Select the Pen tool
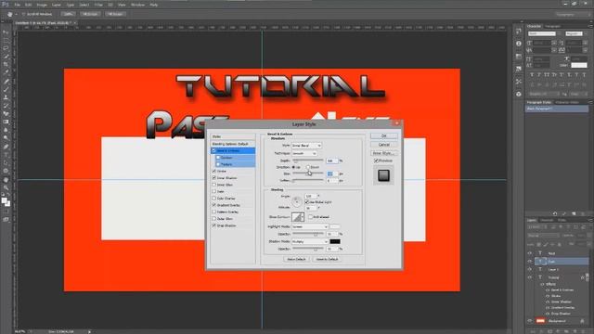The width and height of the screenshot is (594, 334). (x=6, y=147)
